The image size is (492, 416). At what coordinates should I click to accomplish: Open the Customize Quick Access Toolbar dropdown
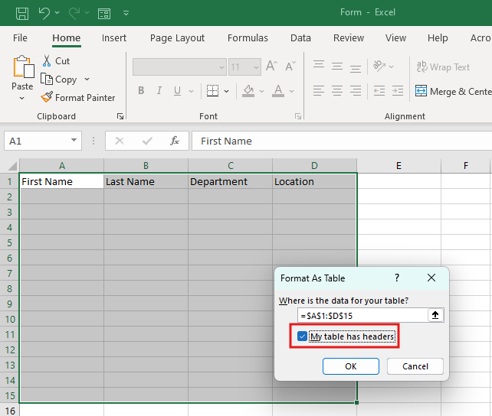point(126,13)
